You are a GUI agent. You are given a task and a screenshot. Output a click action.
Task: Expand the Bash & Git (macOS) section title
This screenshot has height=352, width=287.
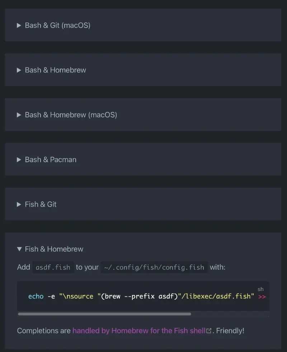pos(57,25)
